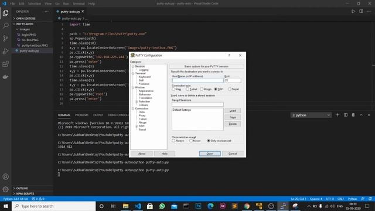This screenshot has height=211, width=375.
Task: Click the Port input field
Action: point(233,81)
